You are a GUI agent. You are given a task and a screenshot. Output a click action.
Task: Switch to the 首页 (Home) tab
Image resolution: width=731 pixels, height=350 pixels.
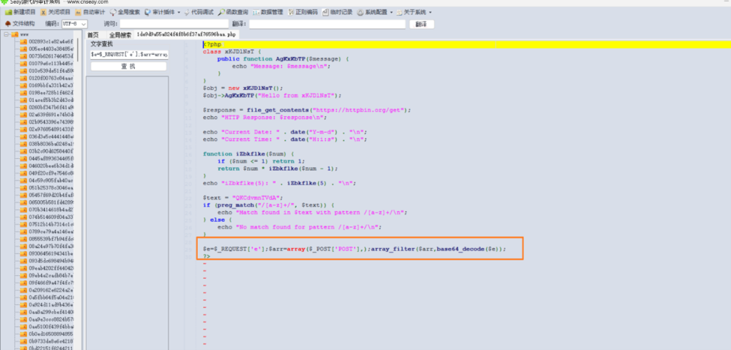[94, 34]
